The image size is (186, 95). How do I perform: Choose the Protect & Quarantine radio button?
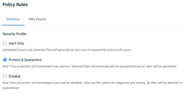[x=5, y=60]
